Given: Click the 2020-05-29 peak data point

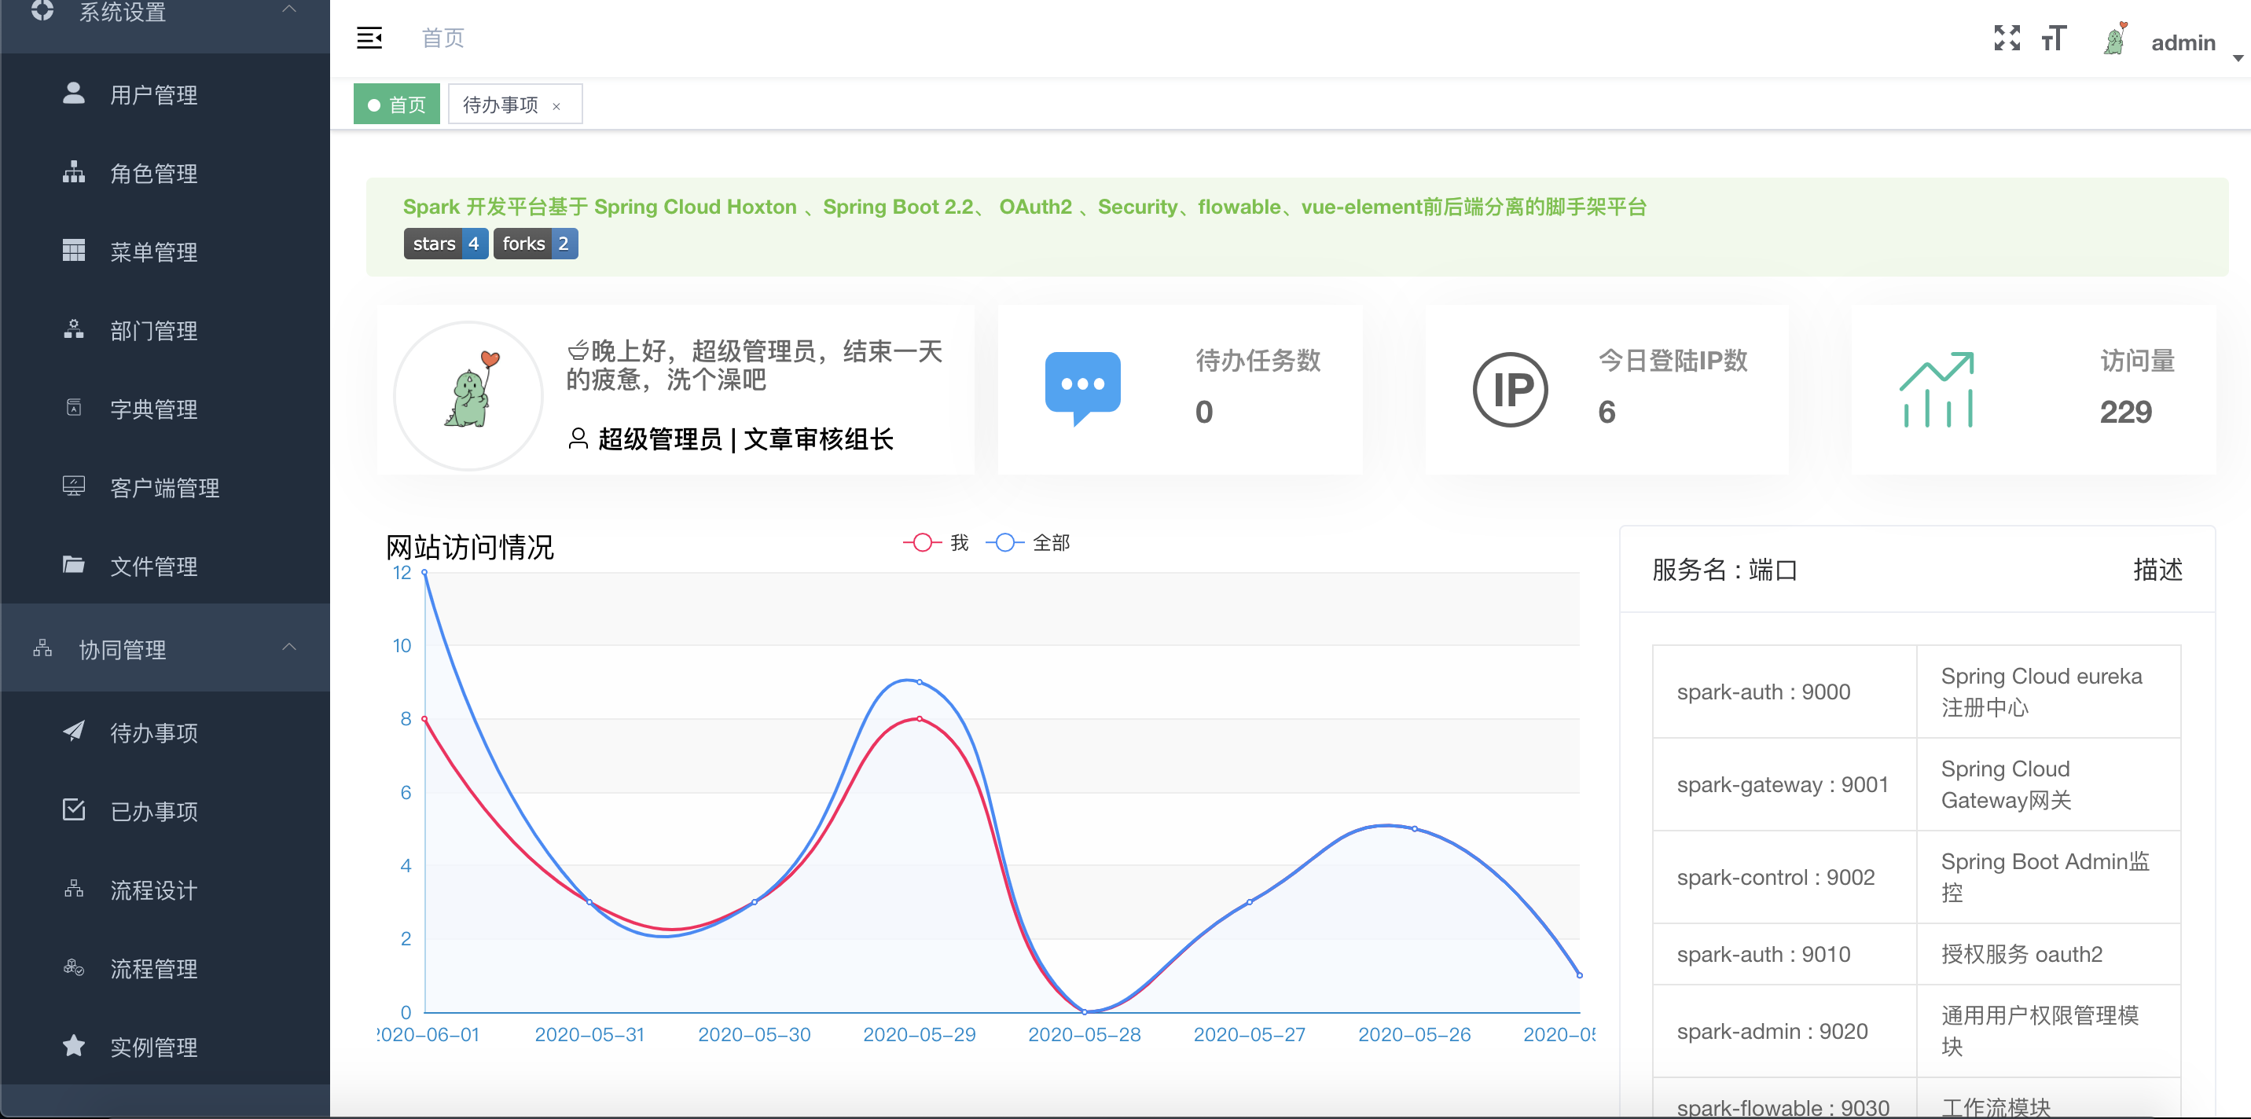Looking at the screenshot, I should [919, 681].
